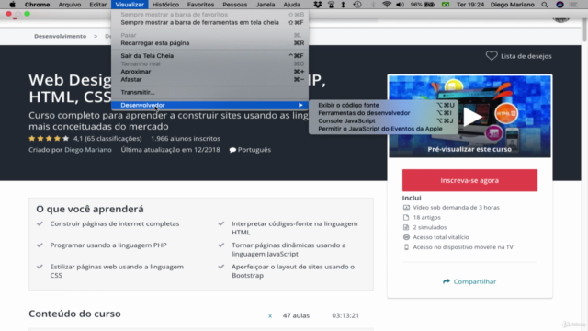Screen dimensions: 588x331
Task: Click 'Inscreva-se agora' button
Action: tap(469, 180)
